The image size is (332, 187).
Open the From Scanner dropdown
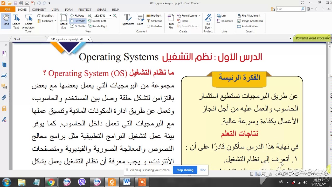[200, 16]
